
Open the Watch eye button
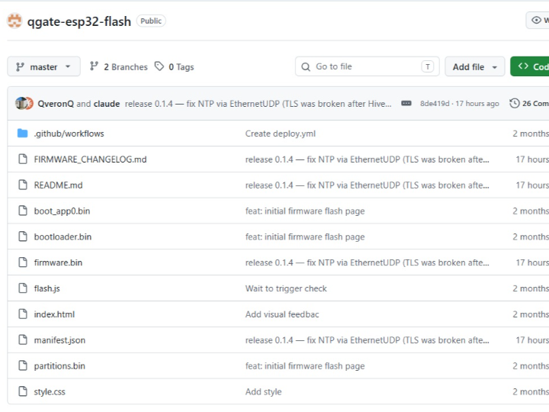[x=538, y=21]
